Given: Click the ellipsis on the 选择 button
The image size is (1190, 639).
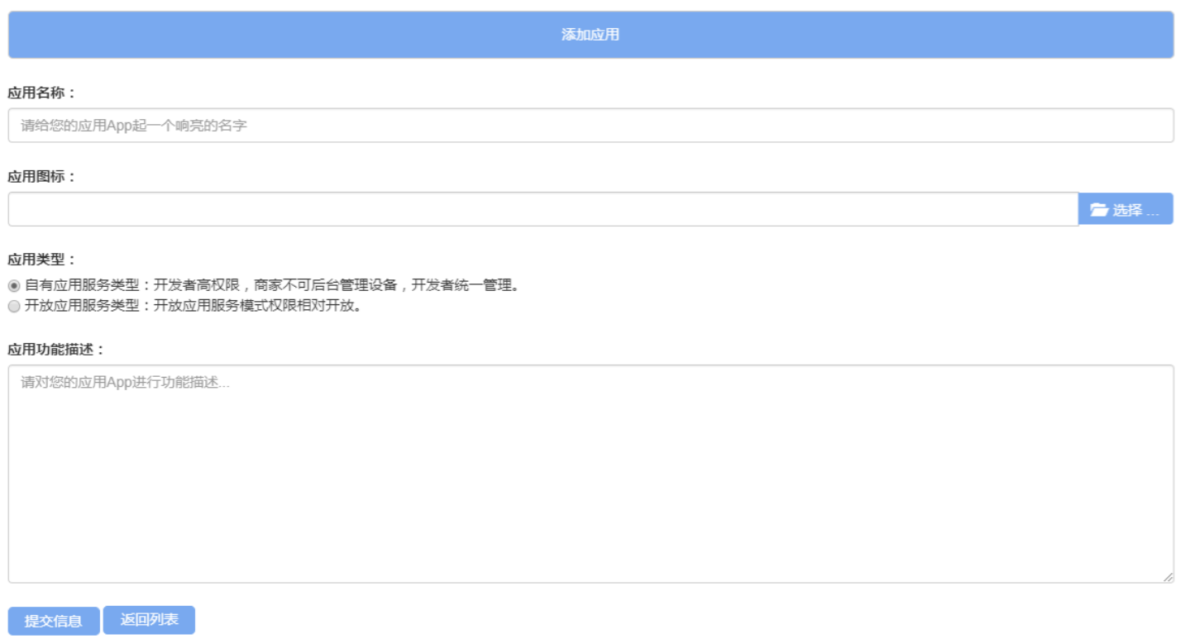Looking at the screenshot, I should coord(1153,213).
